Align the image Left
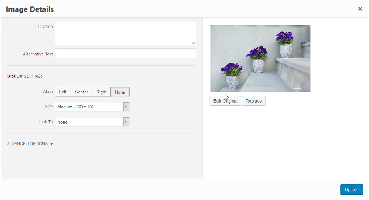 click(x=63, y=92)
